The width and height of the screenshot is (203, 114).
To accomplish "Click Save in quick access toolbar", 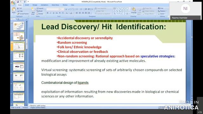I will (x=18, y=2).
